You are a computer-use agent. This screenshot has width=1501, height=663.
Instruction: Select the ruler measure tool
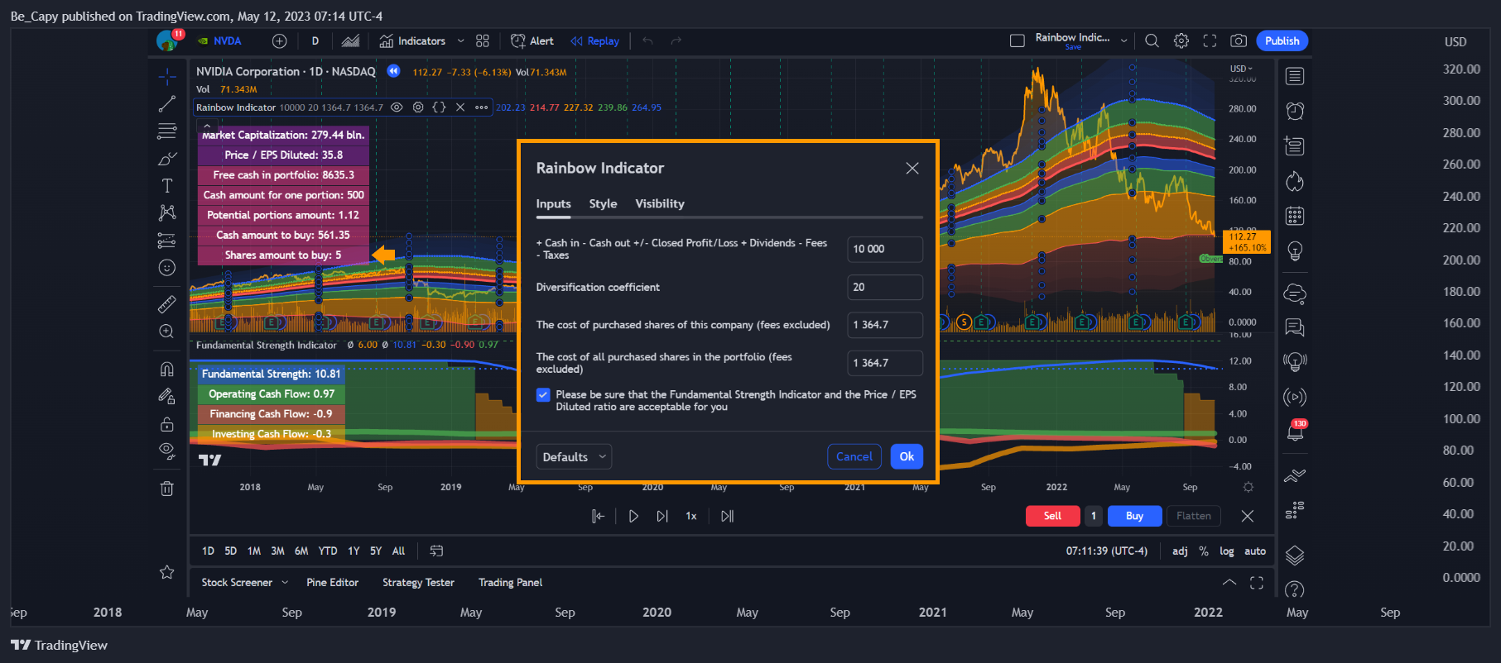[x=167, y=304]
